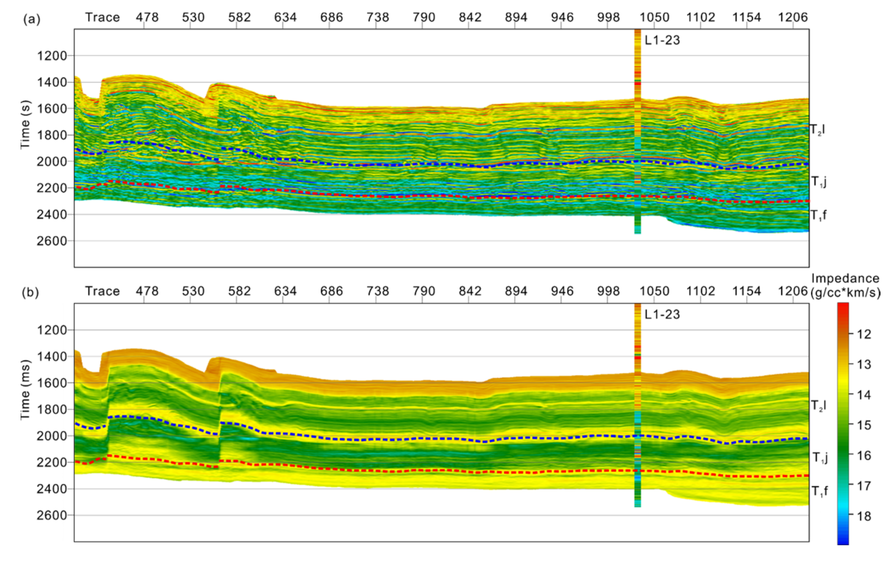Click the word Trace above panel (a)

point(103,17)
